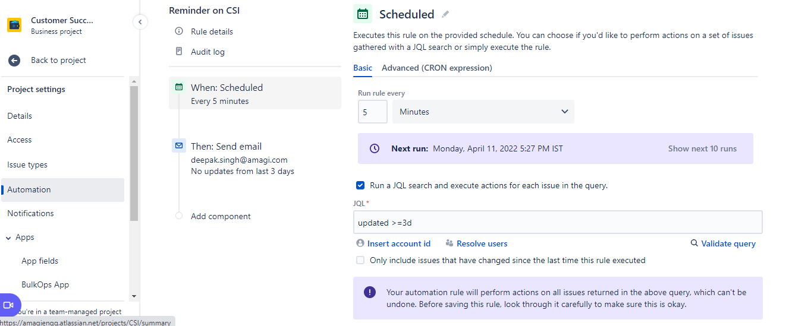This screenshot has height=326, width=786.
Task: Select the Then: Send email action
Action: [x=255, y=158]
